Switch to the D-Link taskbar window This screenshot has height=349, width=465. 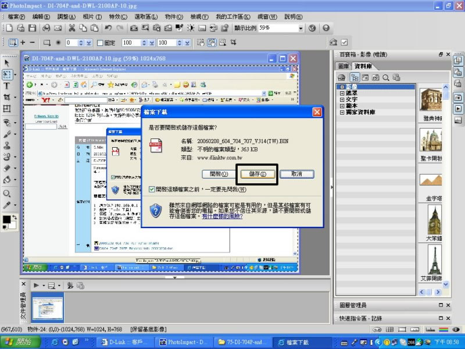point(125,342)
